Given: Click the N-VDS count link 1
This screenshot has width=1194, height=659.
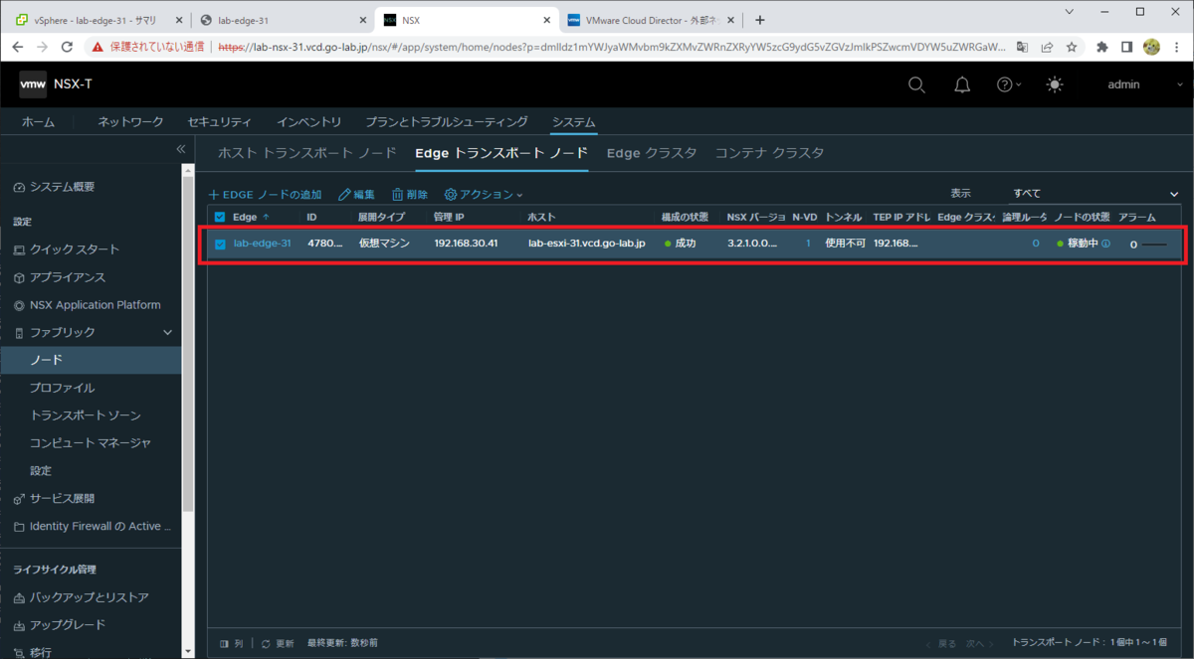Looking at the screenshot, I should coord(808,244).
